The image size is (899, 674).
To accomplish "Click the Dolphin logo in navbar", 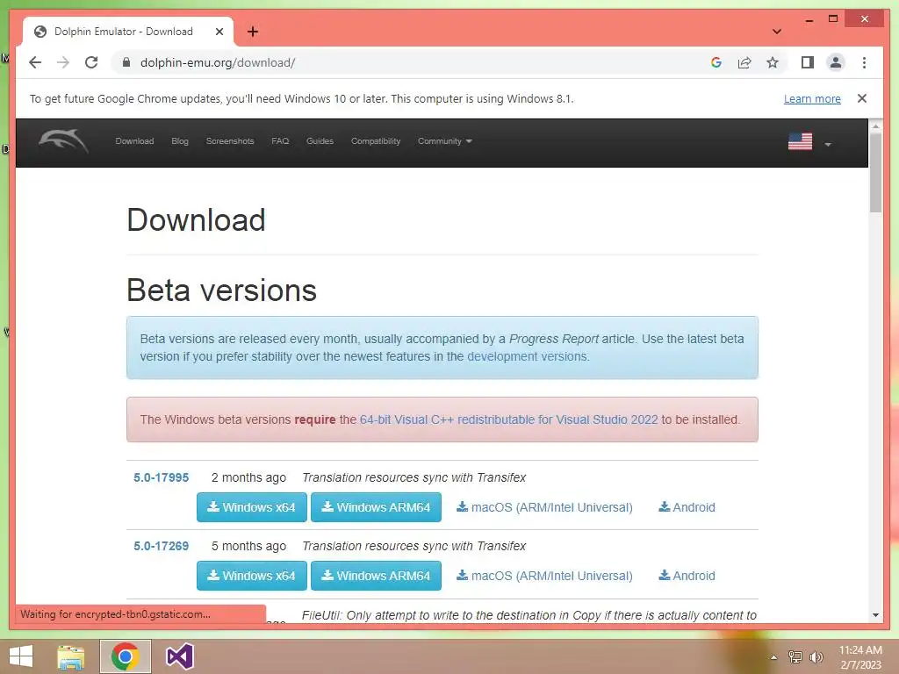I will click(x=63, y=141).
